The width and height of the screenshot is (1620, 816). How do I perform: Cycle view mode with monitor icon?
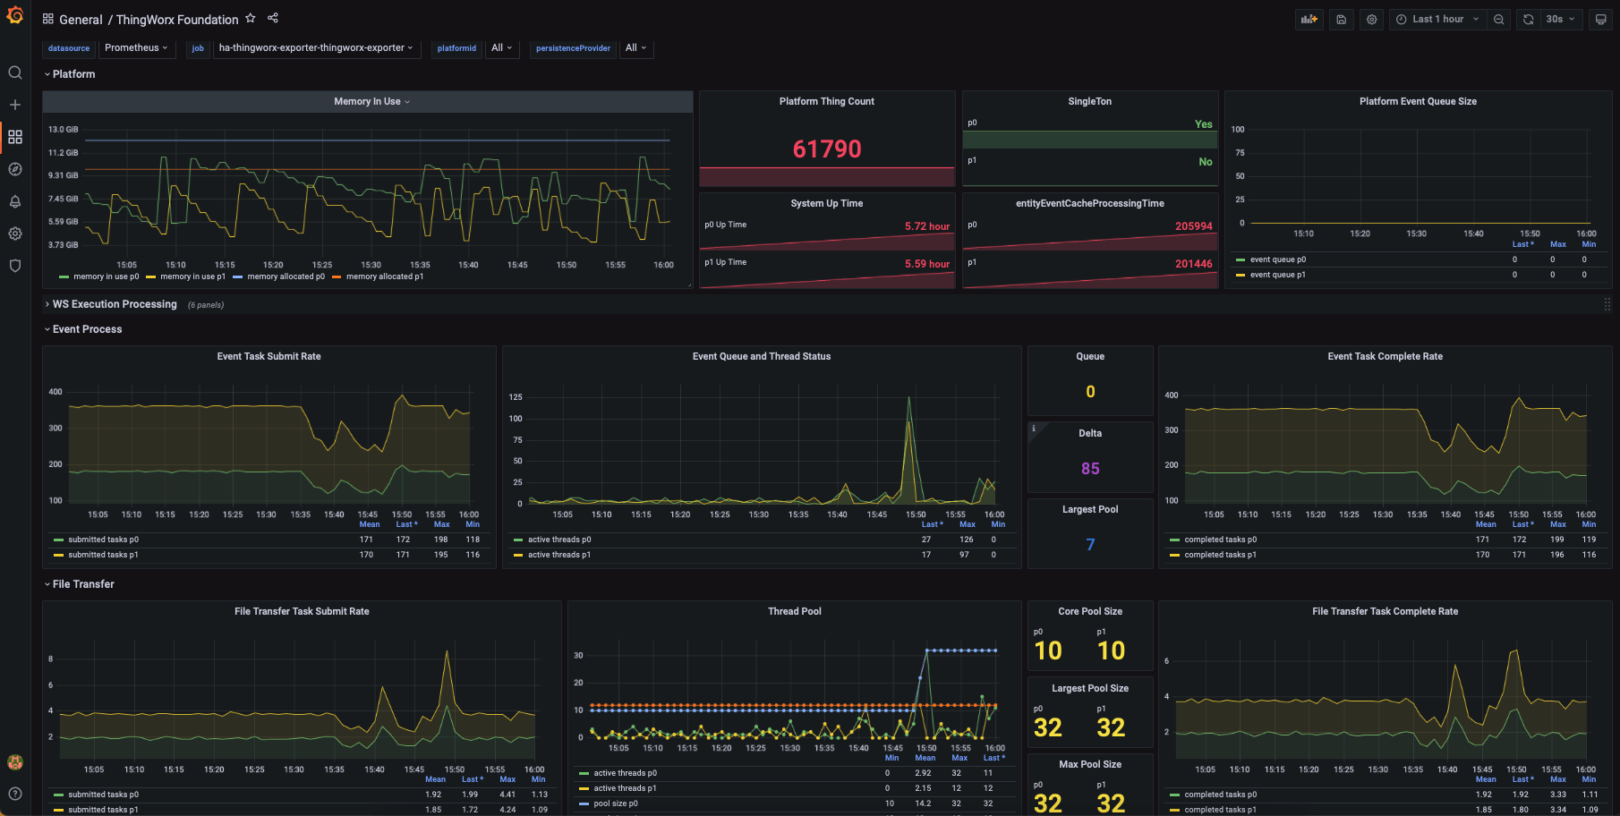1600,19
